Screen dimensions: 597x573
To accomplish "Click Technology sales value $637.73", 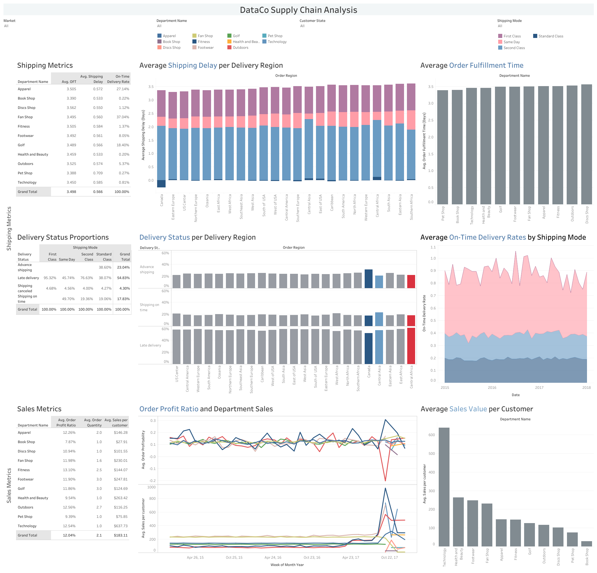I will [x=121, y=526].
